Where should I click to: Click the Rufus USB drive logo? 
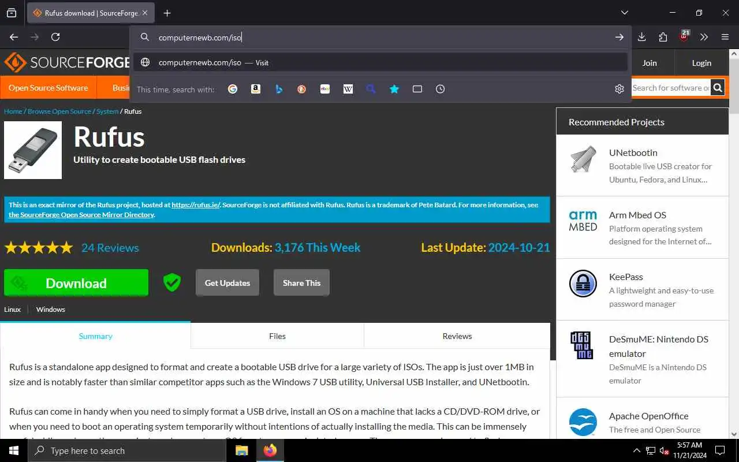tap(33, 150)
